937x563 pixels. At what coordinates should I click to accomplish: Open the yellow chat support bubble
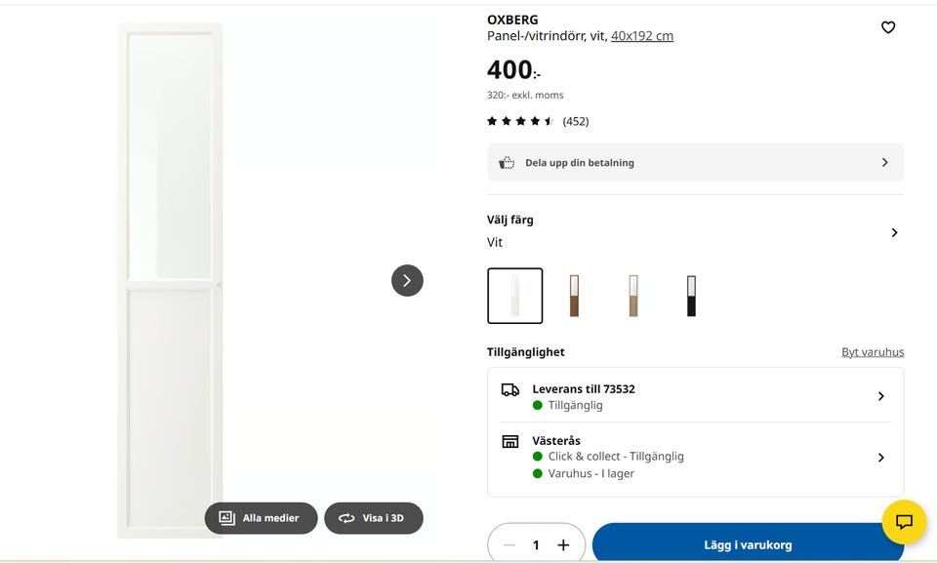point(904,522)
